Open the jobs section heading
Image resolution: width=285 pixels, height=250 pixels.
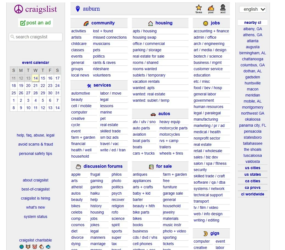[215, 23]
